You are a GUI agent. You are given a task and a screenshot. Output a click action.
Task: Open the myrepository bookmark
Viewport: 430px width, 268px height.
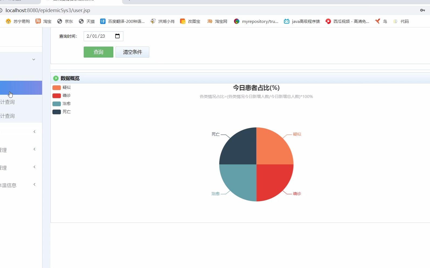(x=256, y=21)
